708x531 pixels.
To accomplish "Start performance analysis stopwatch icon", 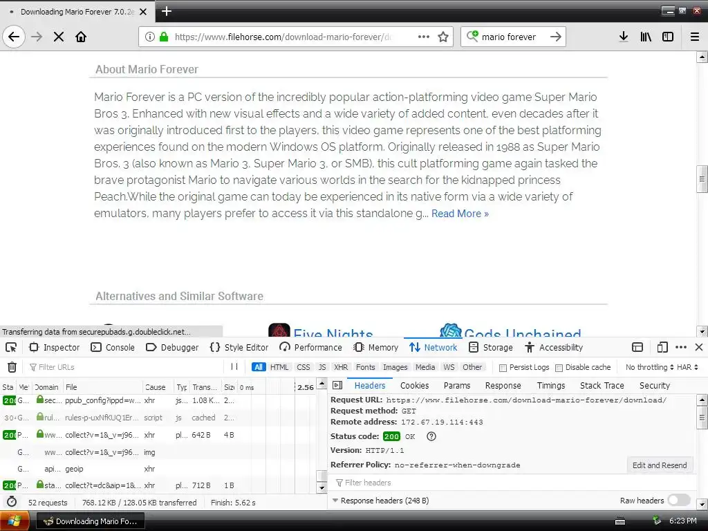I will tap(12, 502).
